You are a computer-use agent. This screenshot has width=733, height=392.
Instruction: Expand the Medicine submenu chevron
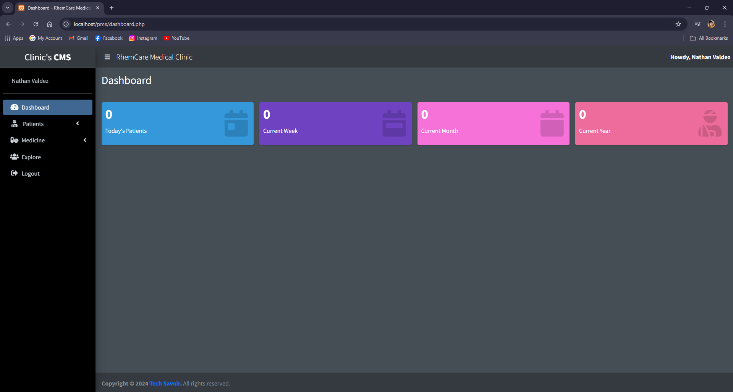click(x=85, y=140)
